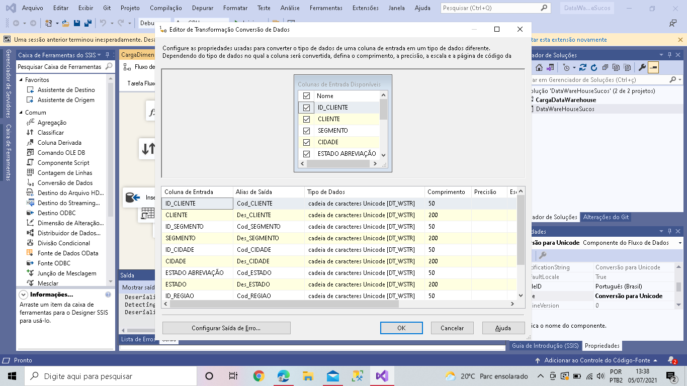Screen dimensions: 687x386
Task: Switch to Guia de Introdução (SSIS) tab
Action: pyautogui.click(x=545, y=346)
